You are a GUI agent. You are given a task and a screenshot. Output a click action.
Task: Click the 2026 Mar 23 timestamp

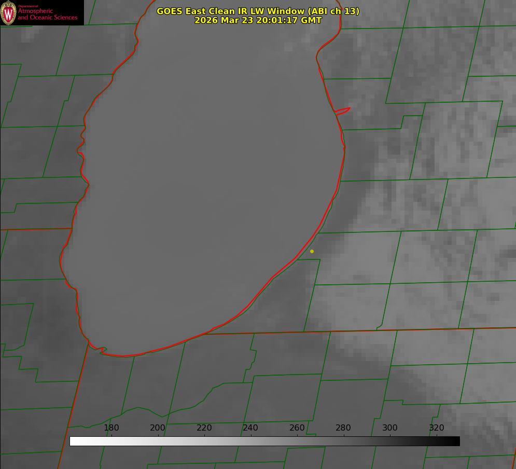[258, 20]
